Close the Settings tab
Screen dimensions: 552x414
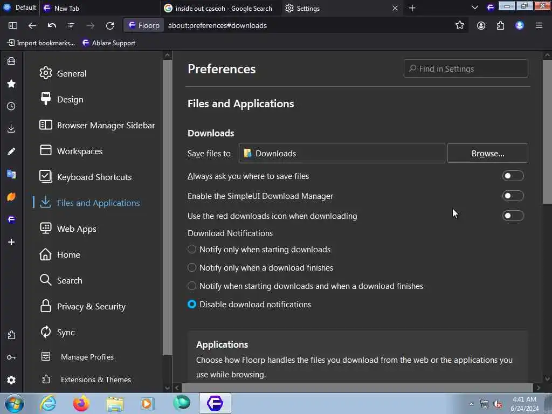coord(395,8)
